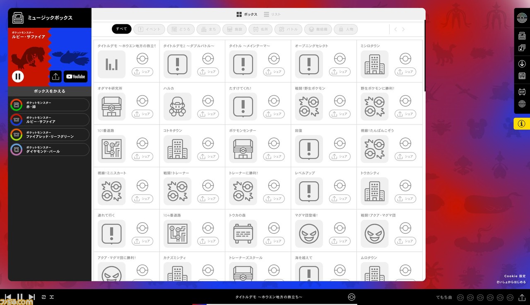530x305 pixels.
Task: Play the マグマ団登場！ villain icon
Action: pos(309,233)
